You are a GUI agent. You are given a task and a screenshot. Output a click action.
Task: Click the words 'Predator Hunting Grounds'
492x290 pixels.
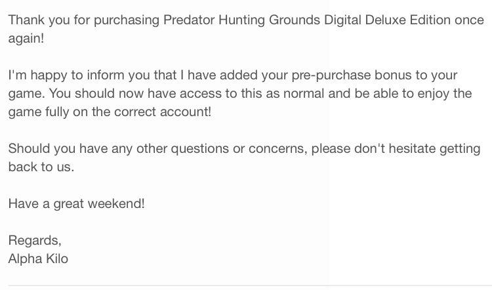pos(241,20)
